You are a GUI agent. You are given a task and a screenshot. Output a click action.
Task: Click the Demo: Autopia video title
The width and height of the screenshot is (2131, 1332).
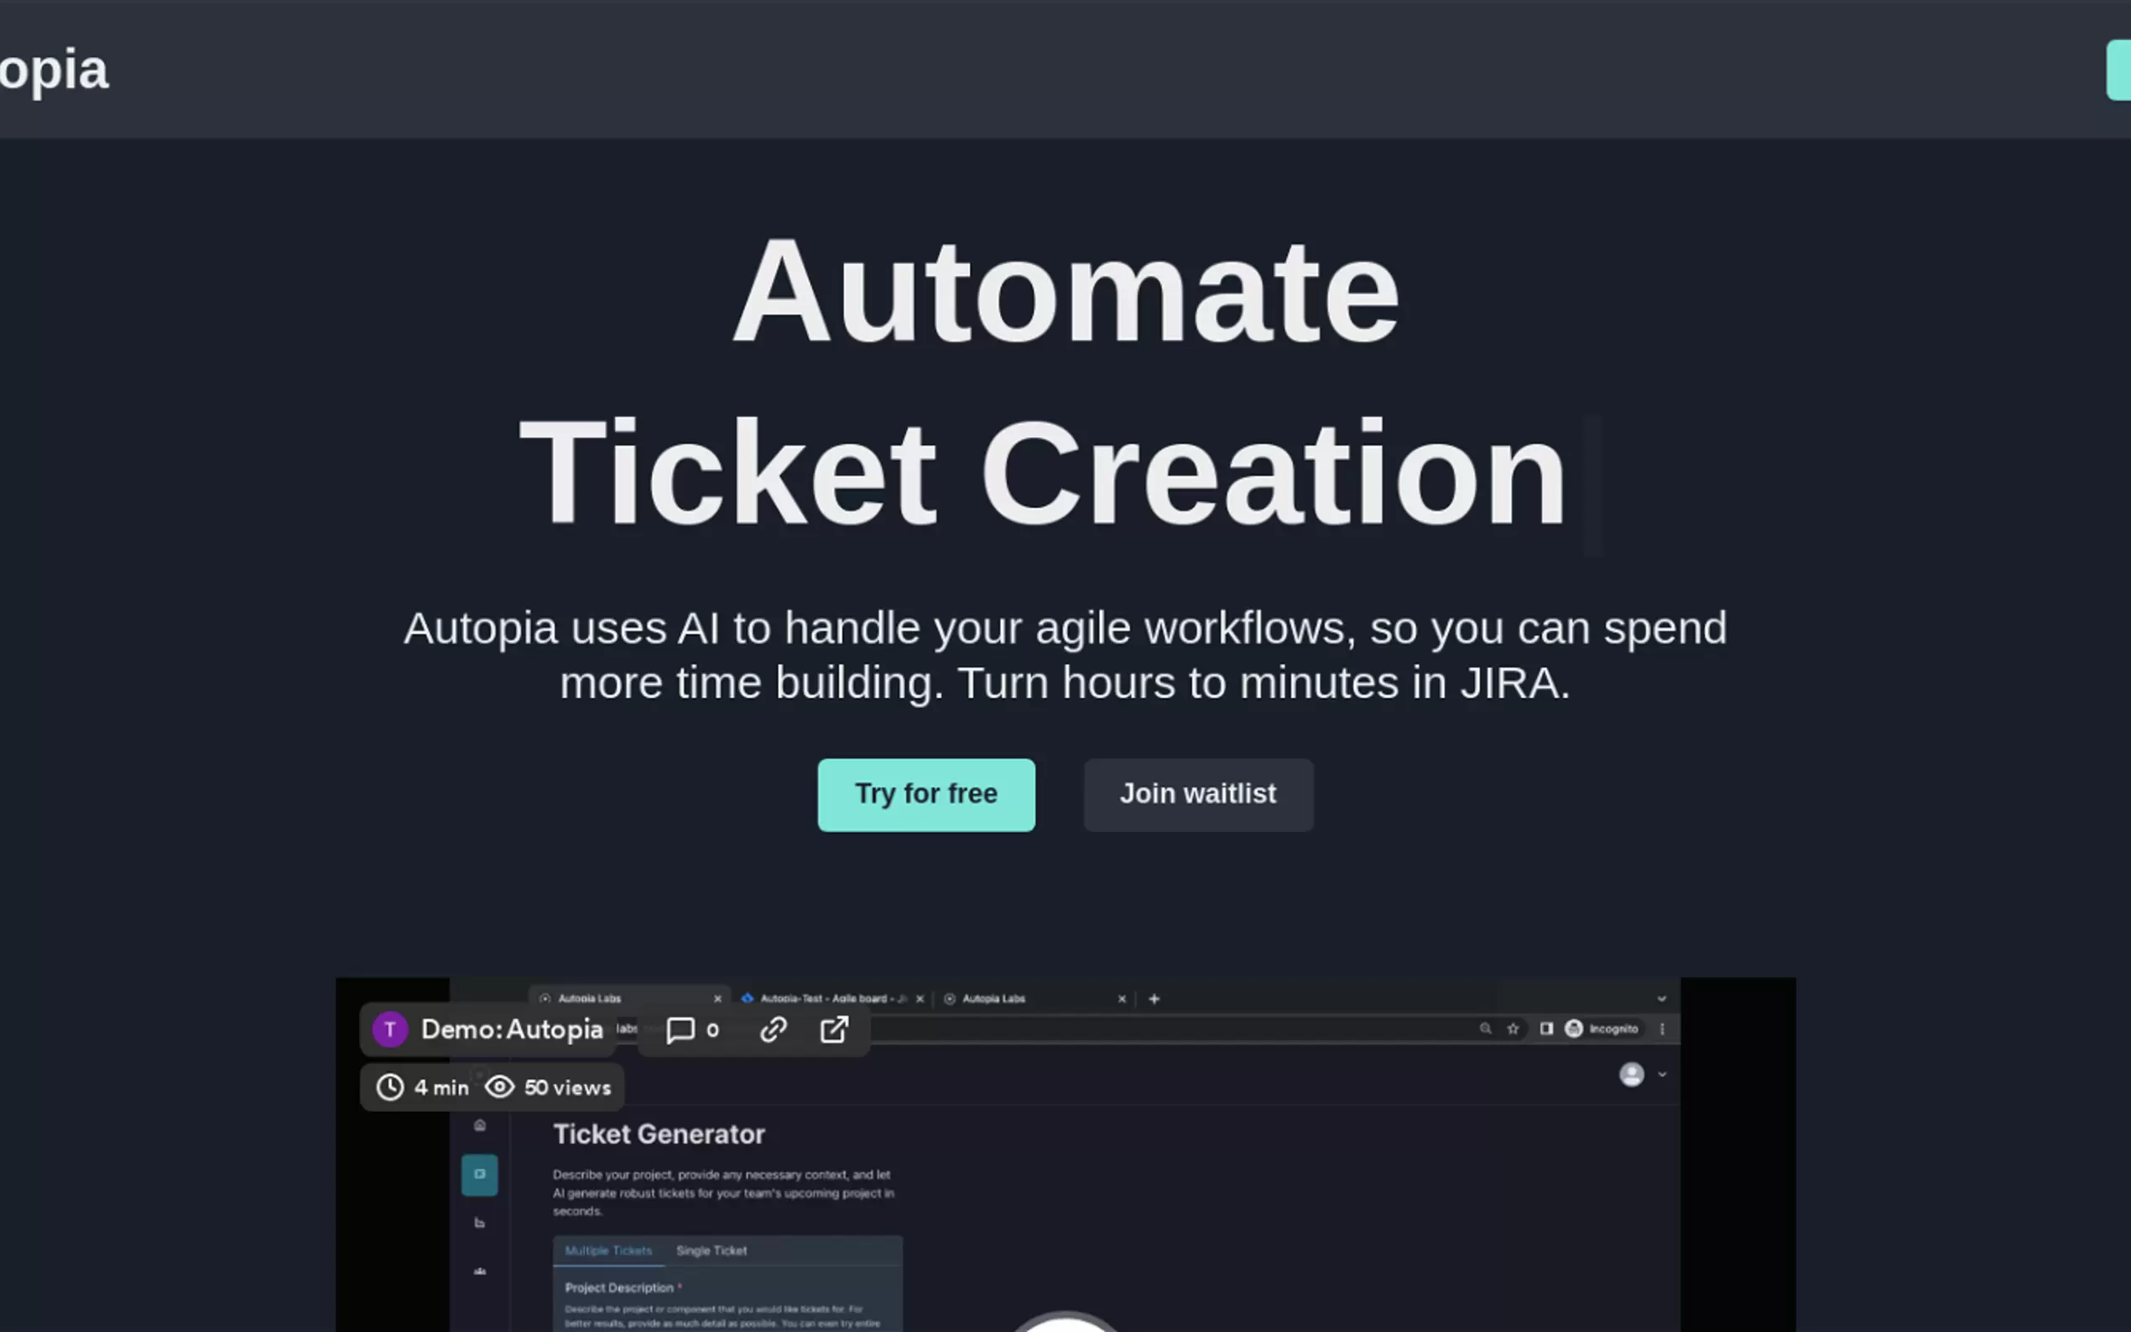(512, 1030)
